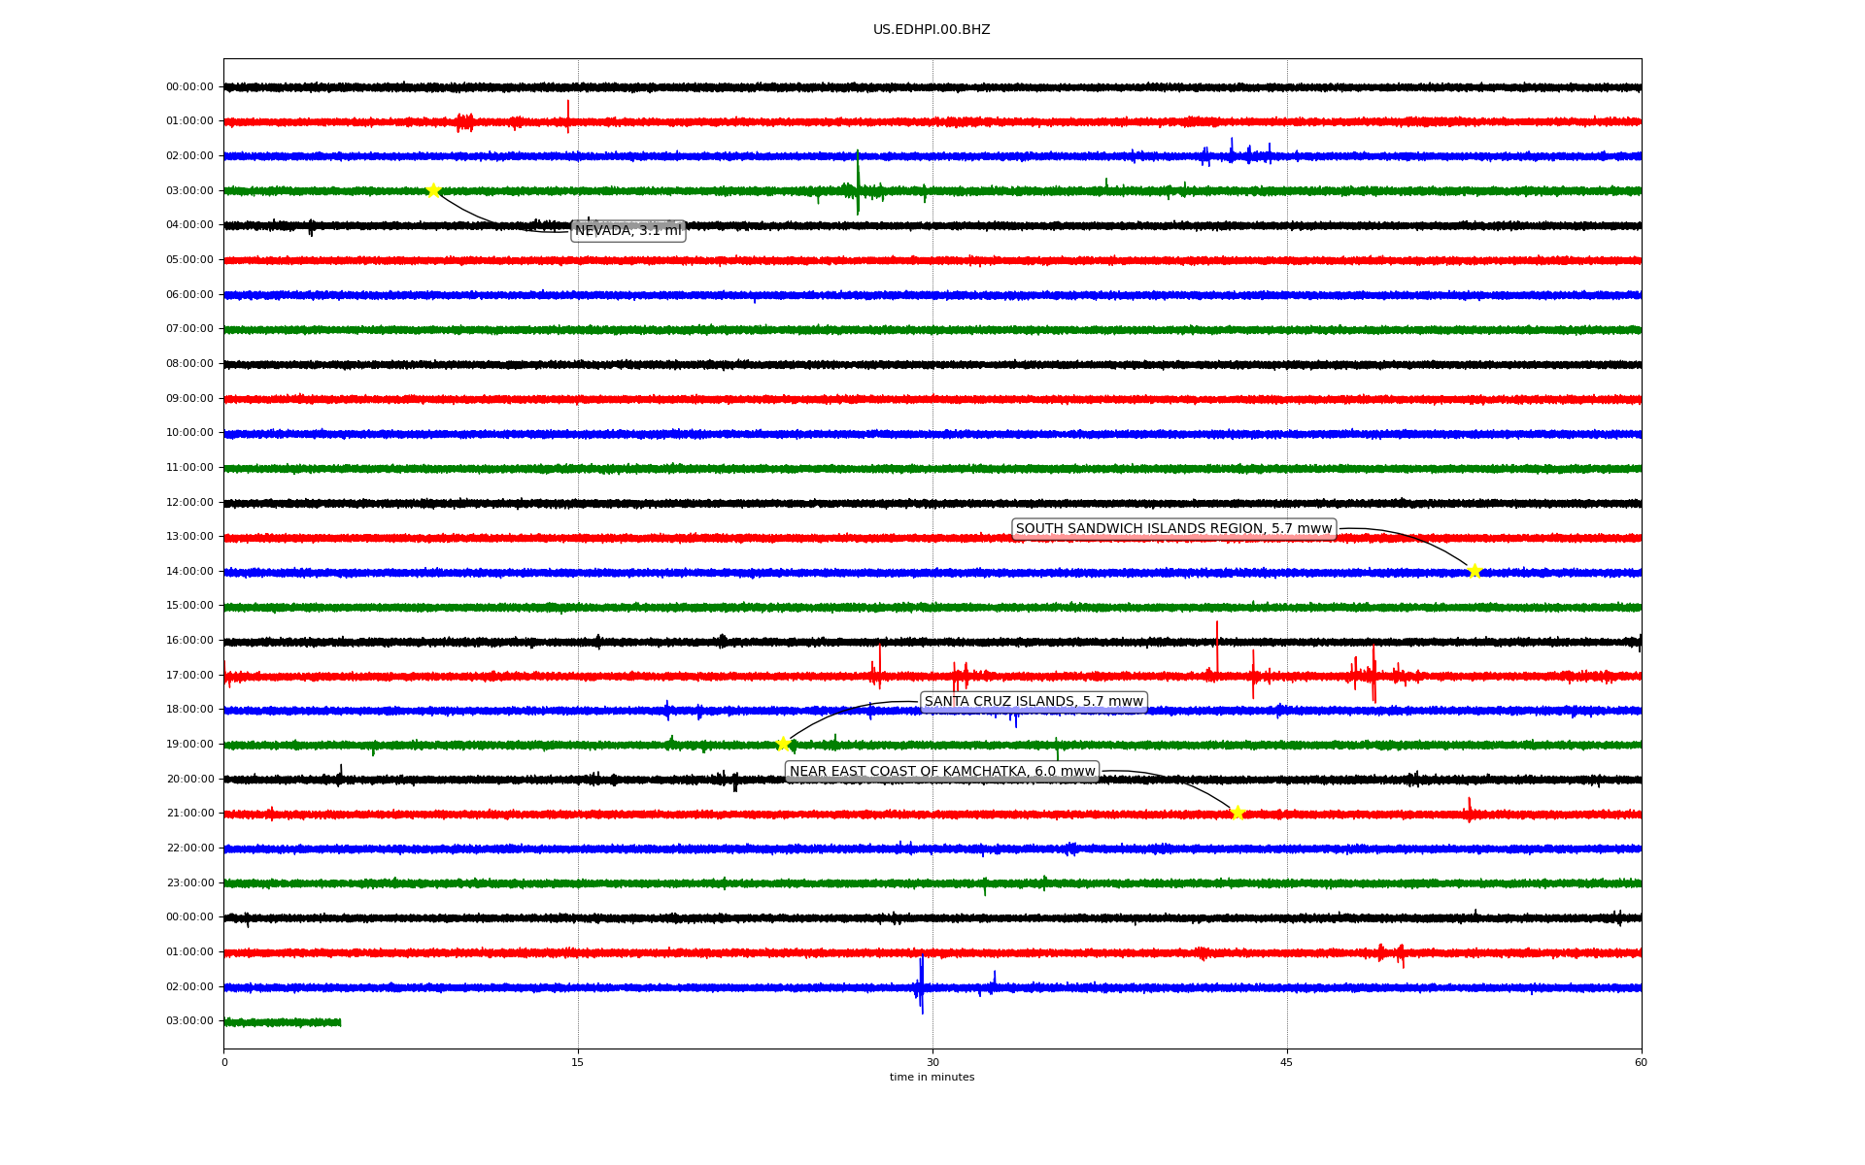Viewport: 1865px width, 1165px height.
Task: Click the short final green trace segment
Action: (282, 1022)
